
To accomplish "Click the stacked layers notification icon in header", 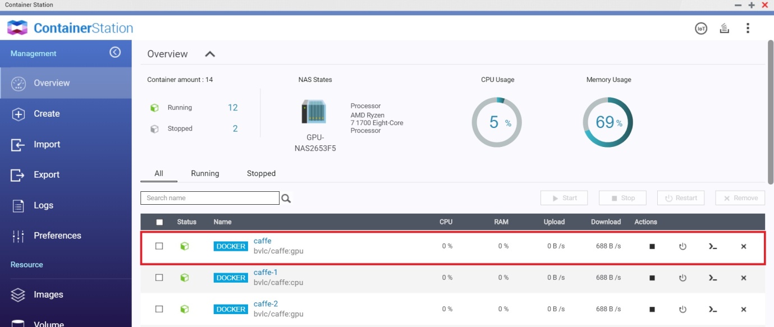I will coord(725,29).
